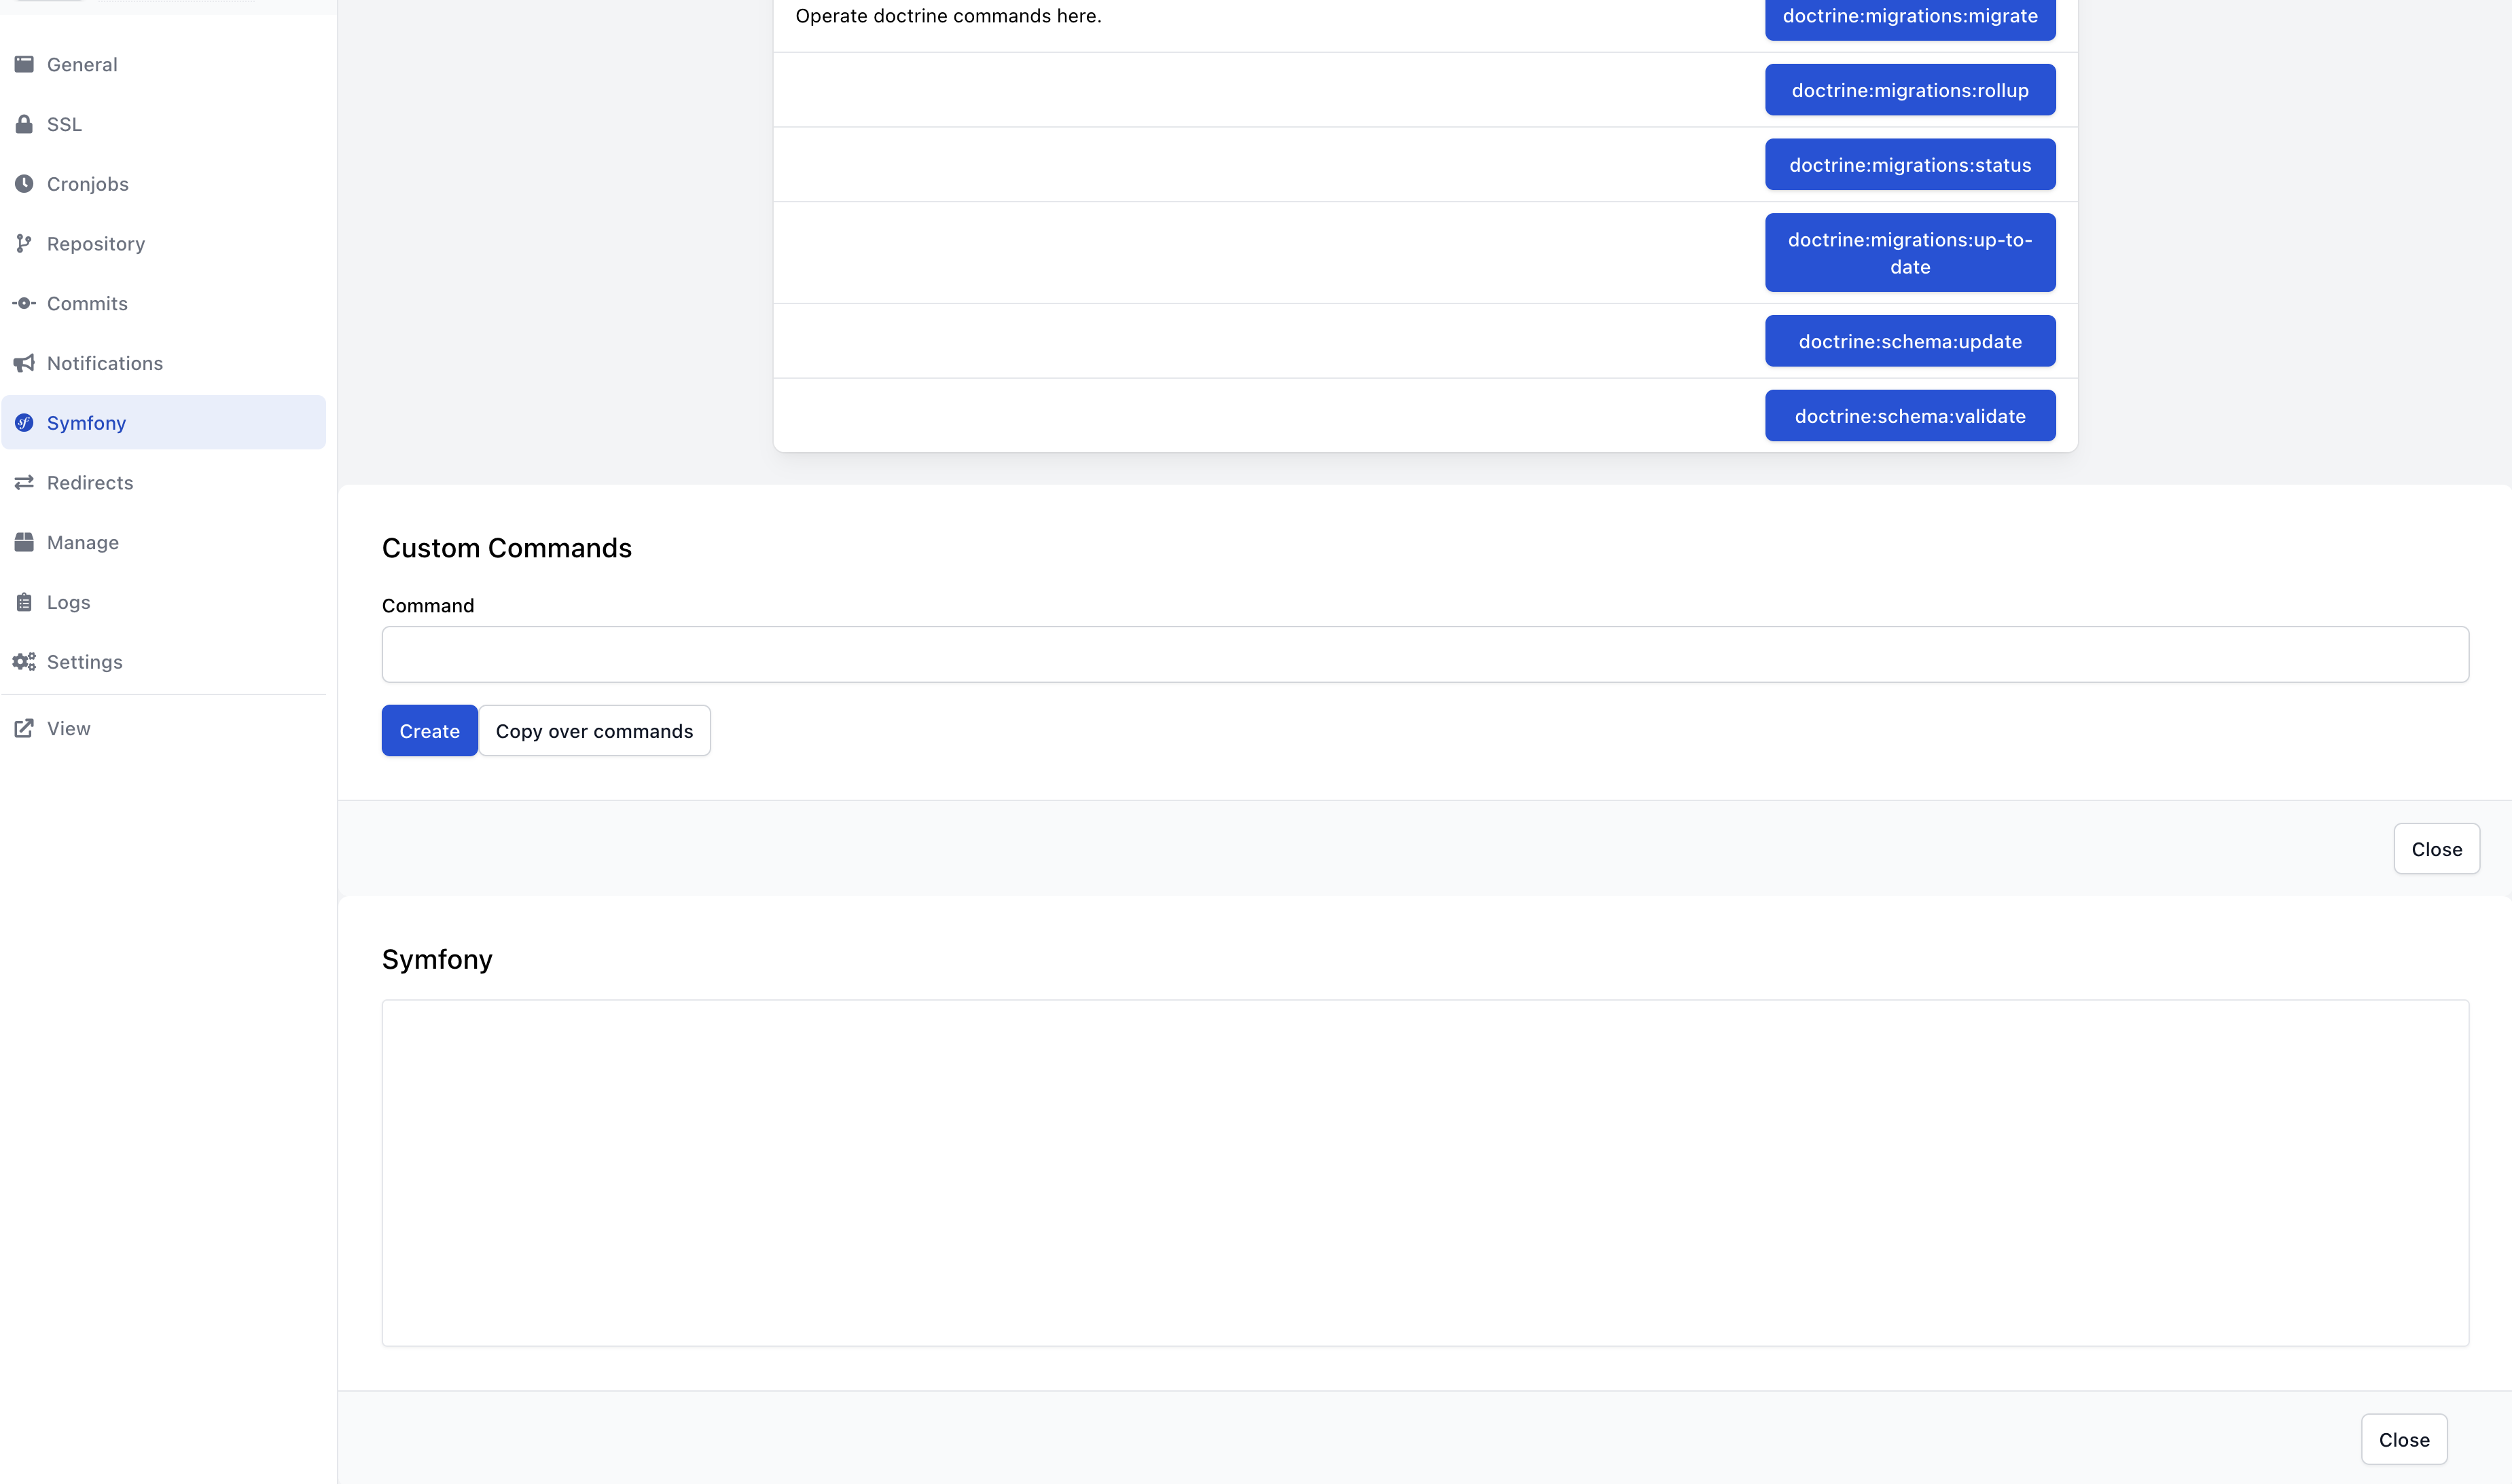The image size is (2512, 1484).
Task: Run doctrine:migrations:status command
Action: pos(1909,165)
